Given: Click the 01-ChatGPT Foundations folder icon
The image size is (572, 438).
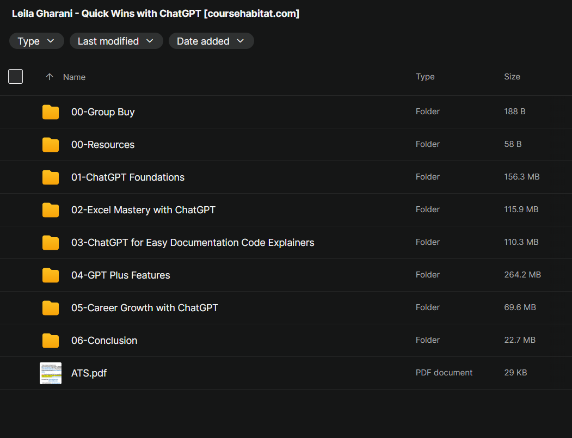Looking at the screenshot, I should click(50, 177).
